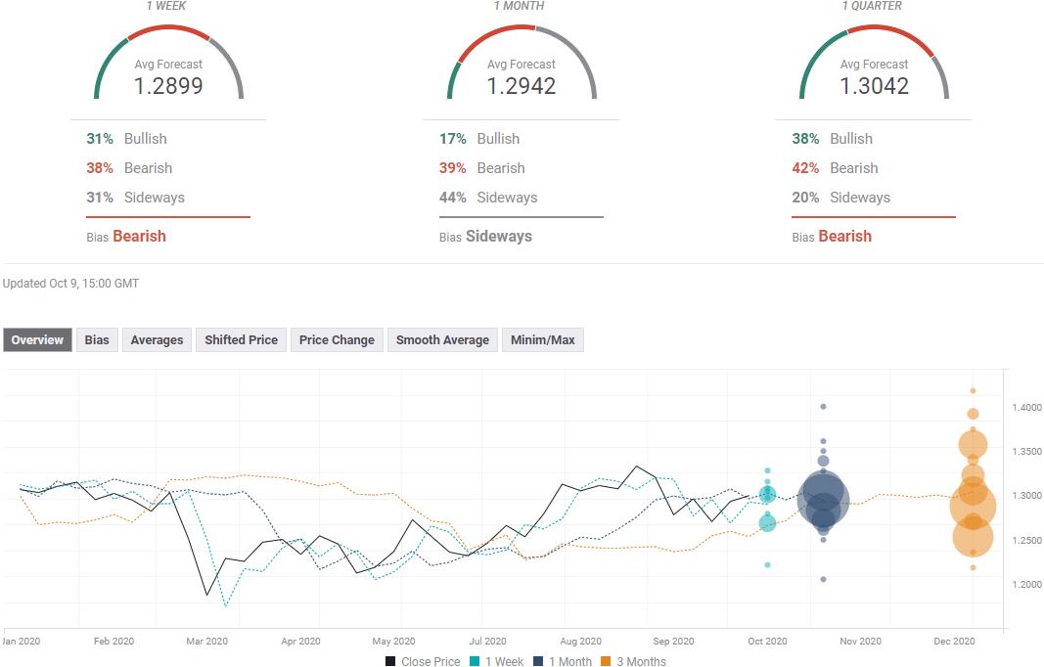Click 17% Bullish in monthly panel
Screen dimensions: 1044x667
tap(479, 139)
